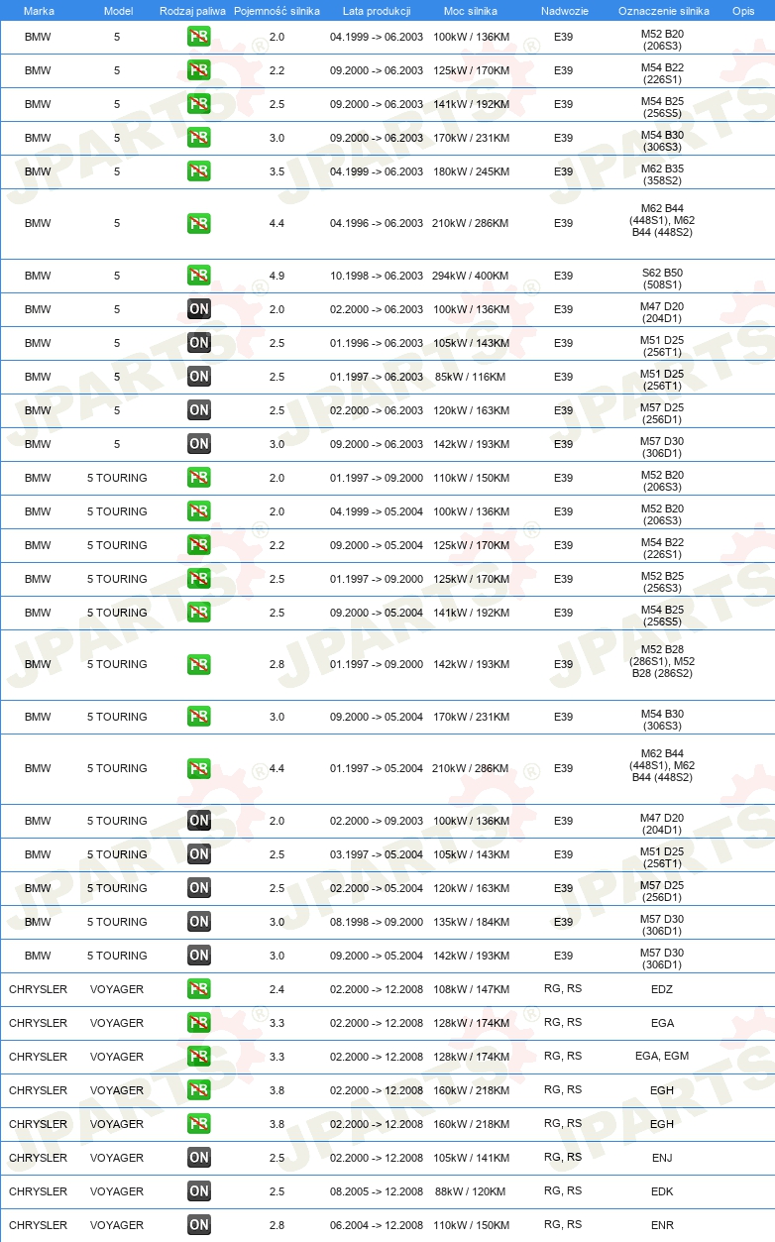Click the 180kW / 245KM power cell
Viewport: 775px width, 1242px height.
(x=471, y=171)
